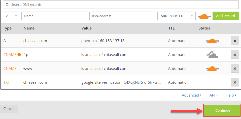Click the name 'www' in CNAME row
This screenshot has height=119, width=241.
(28, 69)
